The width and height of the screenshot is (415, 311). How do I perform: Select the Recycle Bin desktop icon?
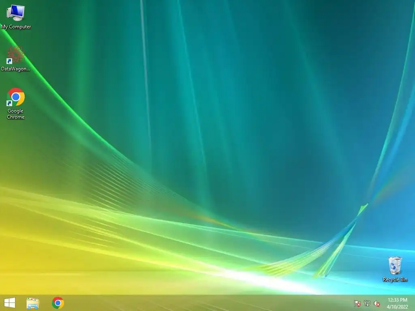[395, 269]
